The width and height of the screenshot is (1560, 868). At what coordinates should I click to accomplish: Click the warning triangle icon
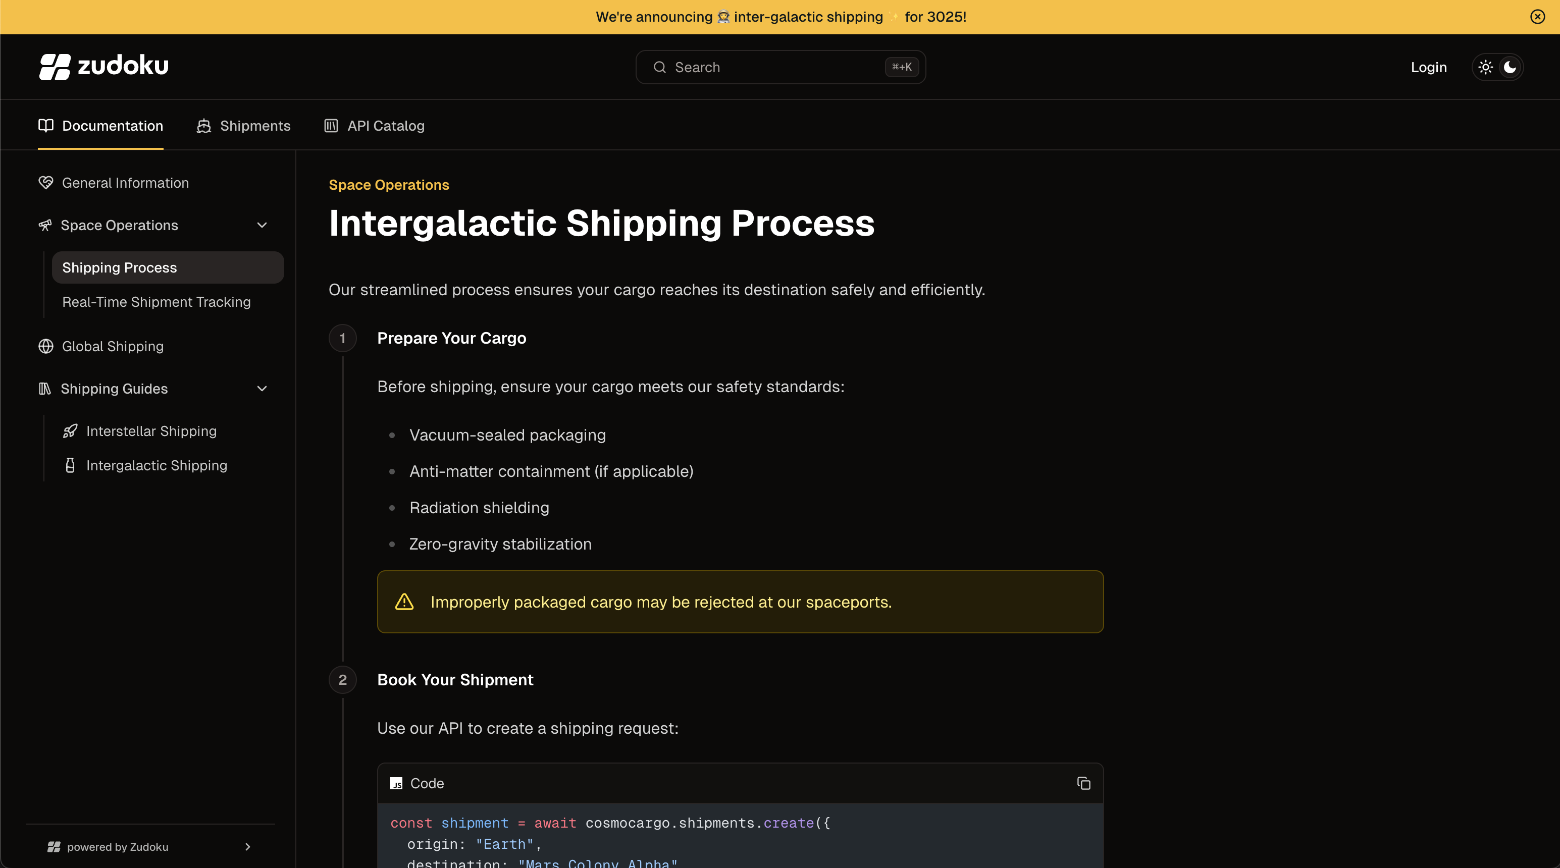coord(404,602)
